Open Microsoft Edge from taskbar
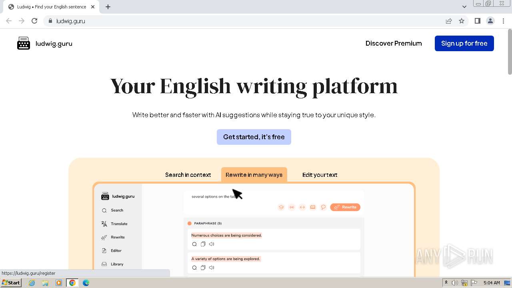Screen dimensions: 512x288 point(86,283)
